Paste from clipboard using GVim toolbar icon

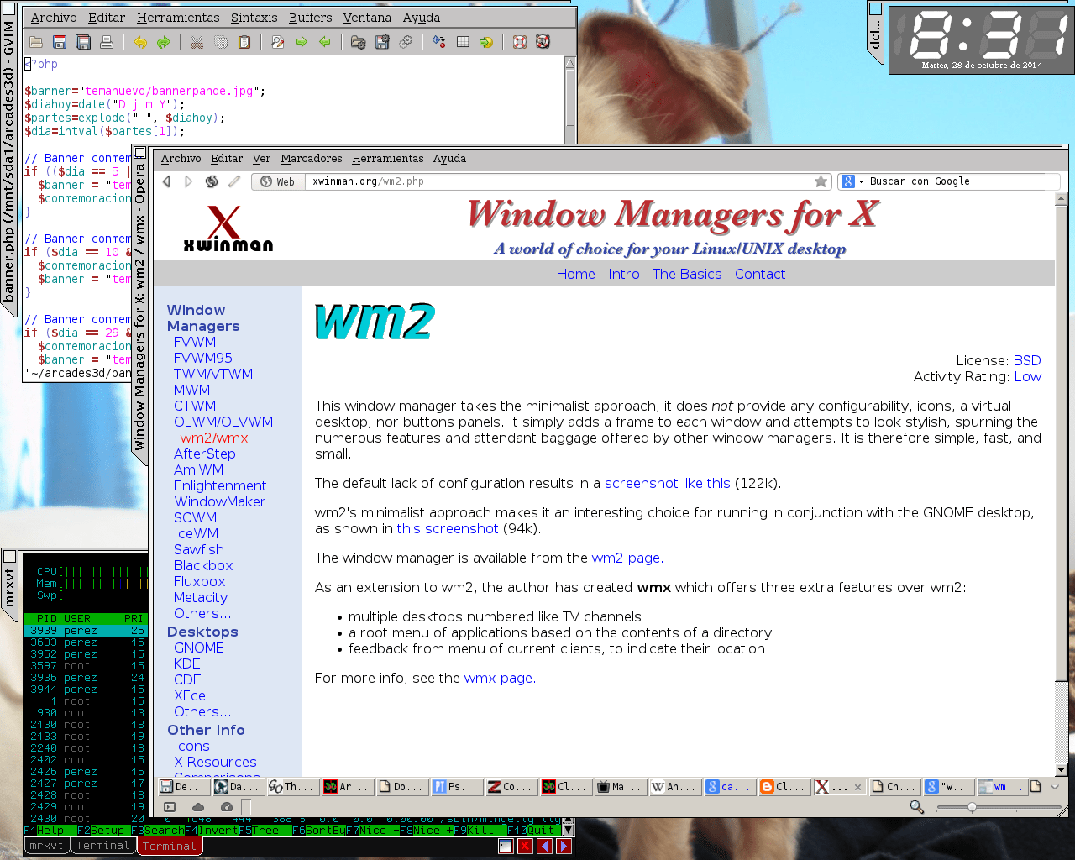[x=244, y=42]
